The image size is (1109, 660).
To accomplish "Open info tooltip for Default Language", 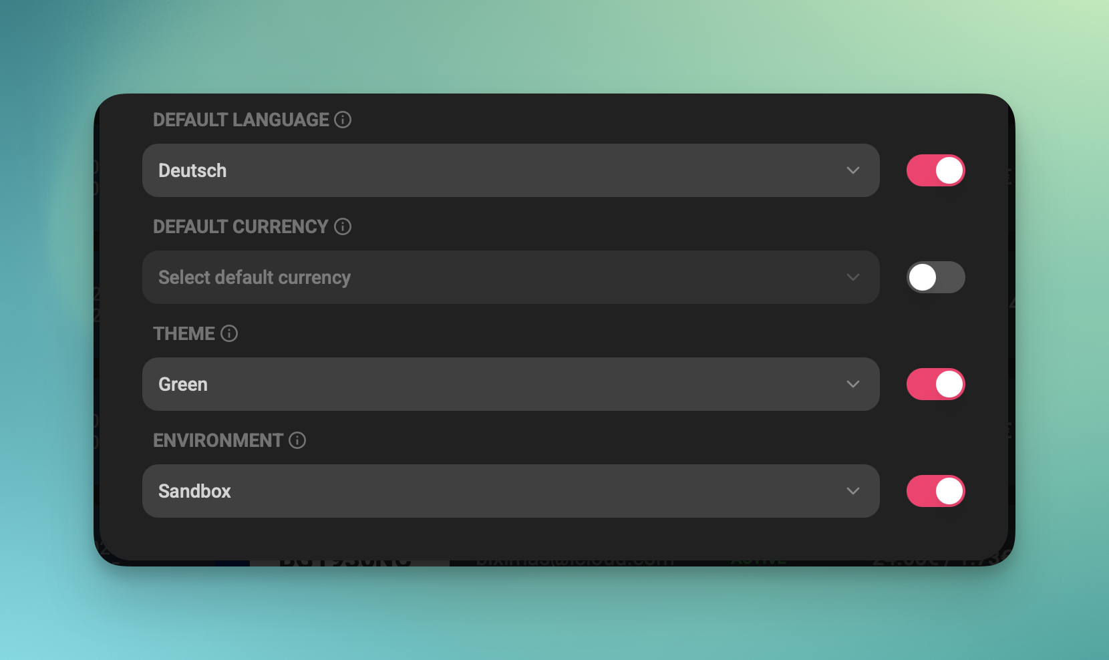I will [x=343, y=120].
